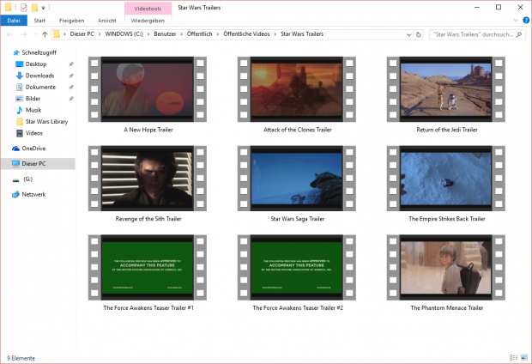Open the Star Wars Library folder in the sidebar
Image resolution: width=532 pixels, height=364 pixels.
click(46, 121)
